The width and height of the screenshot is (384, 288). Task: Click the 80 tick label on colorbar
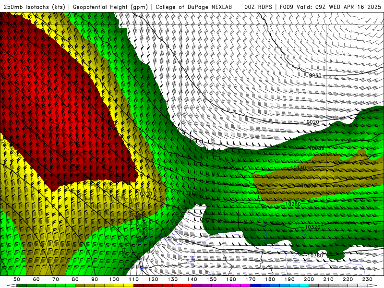coord(75,279)
